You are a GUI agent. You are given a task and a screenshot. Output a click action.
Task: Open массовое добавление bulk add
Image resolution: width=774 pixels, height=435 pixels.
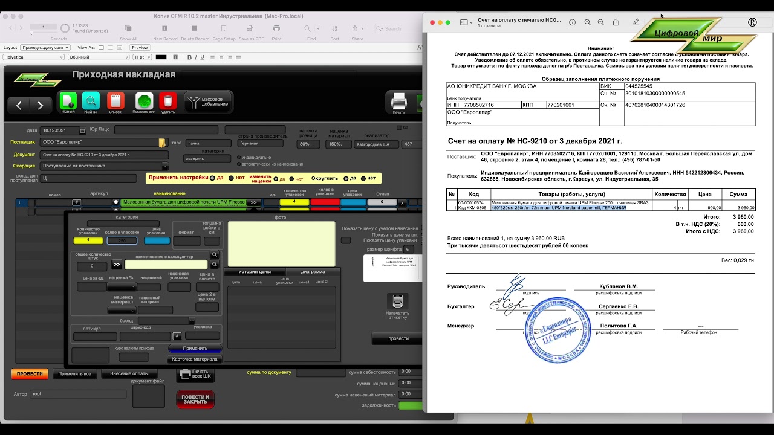[209, 102]
